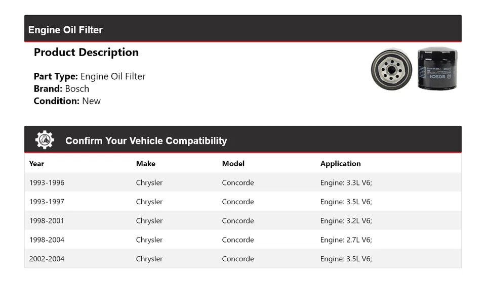This screenshot has height=283, width=486.
Task: Click the Year column header
Action: (x=37, y=164)
